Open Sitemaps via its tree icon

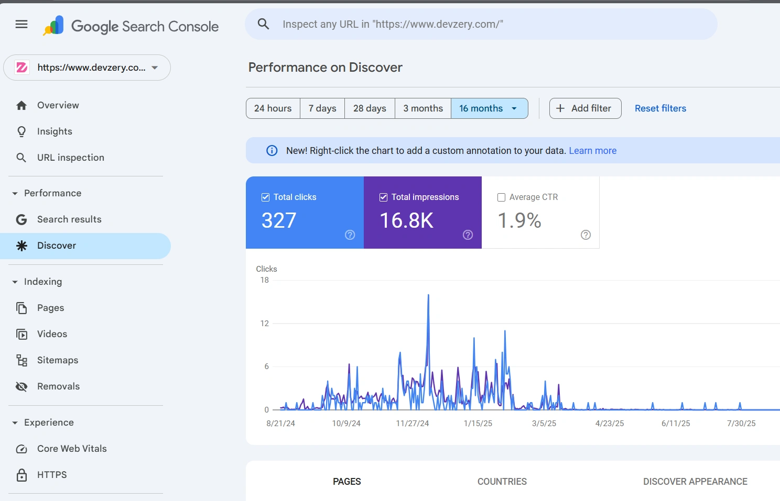pyautogui.click(x=21, y=360)
